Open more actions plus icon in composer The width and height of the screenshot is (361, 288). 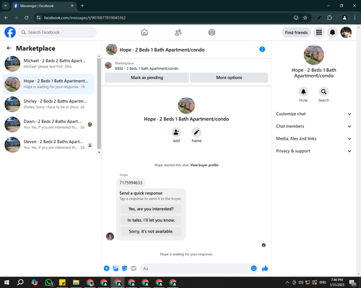click(x=107, y=269)
